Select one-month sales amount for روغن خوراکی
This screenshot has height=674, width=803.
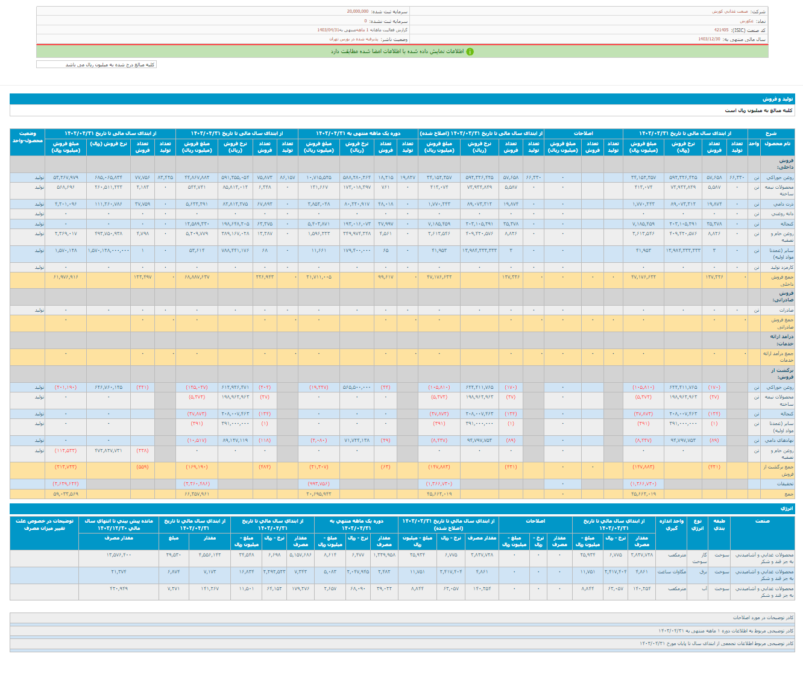[318, 178]
